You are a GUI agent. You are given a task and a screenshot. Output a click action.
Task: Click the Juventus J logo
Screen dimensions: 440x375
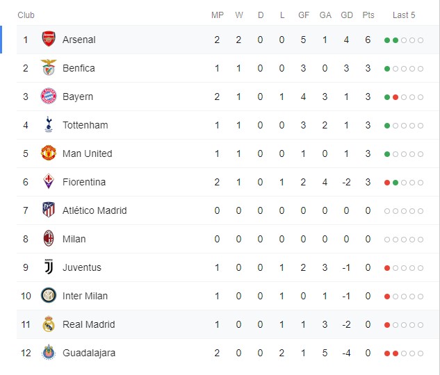[49, 267]
